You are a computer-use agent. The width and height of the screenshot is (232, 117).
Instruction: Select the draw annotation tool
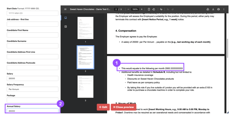point(161,9)
